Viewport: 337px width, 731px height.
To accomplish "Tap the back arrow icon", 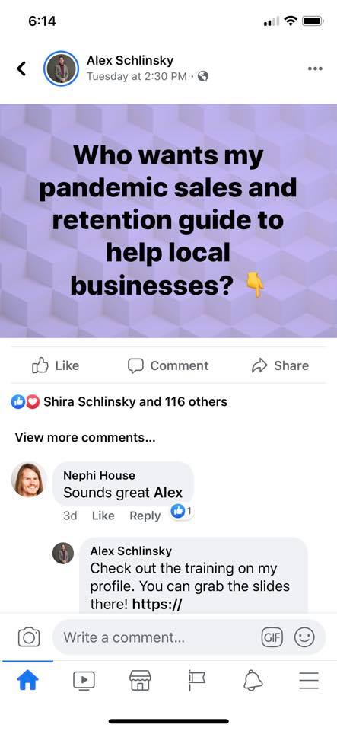I will coord(21,69).
